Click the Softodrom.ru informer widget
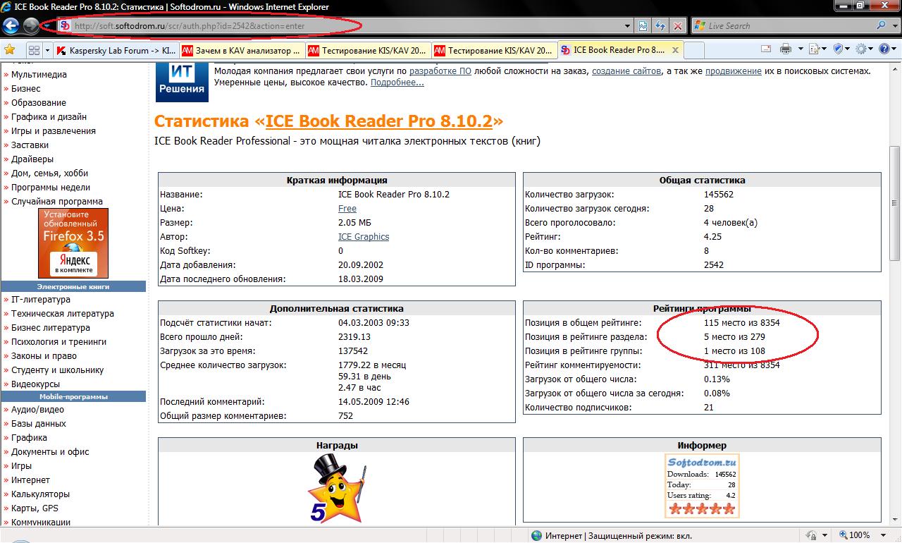902x543 pixels. click(x=702, y=486)
